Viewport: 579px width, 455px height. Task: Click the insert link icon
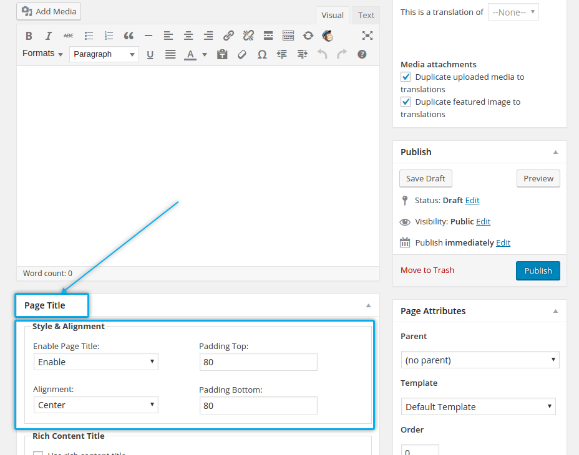228,36
